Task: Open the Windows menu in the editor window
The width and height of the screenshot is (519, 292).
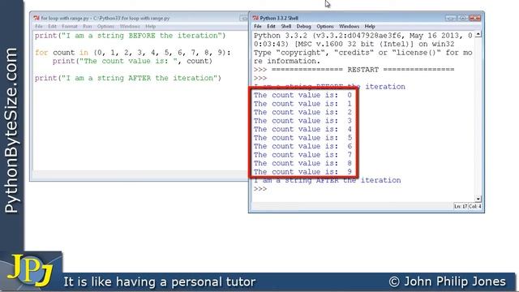Action: point(130,26)
